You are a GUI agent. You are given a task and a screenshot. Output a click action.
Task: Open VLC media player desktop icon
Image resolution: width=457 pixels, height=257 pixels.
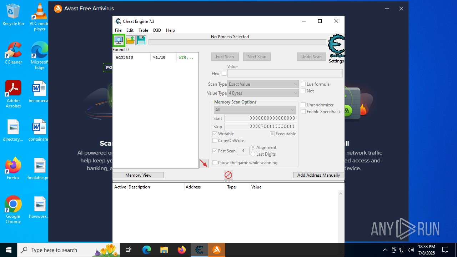point(40,17)
